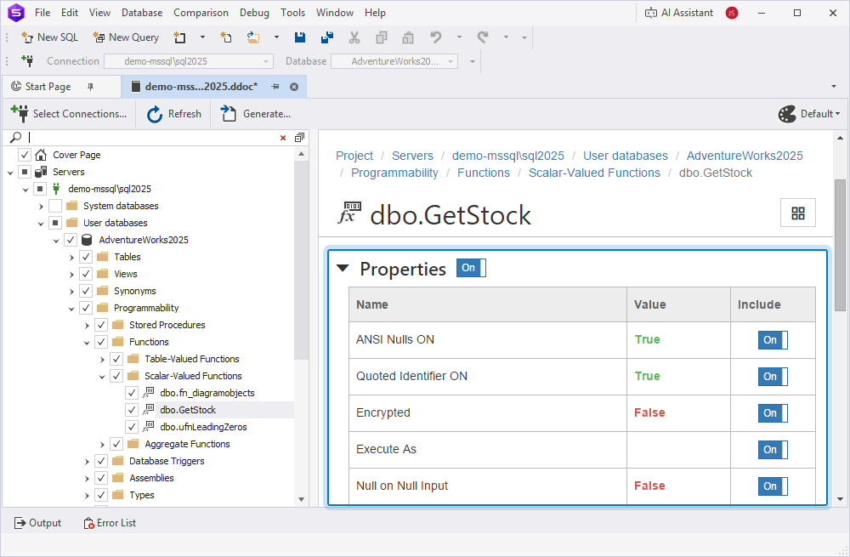Click the right pane vertical scrollbar
This screenshot has height=557, width=850.
coord(841,245)
